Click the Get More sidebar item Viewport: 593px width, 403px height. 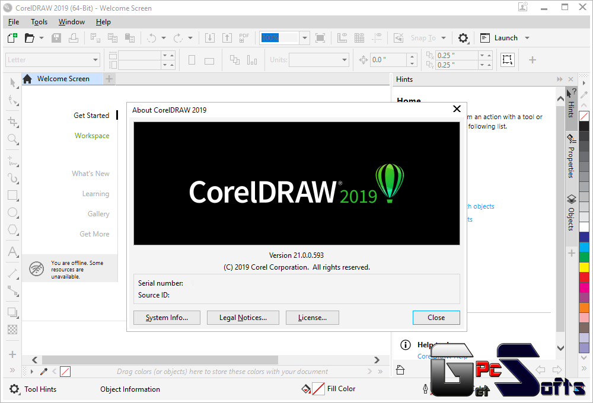click(x=94, y=234)
